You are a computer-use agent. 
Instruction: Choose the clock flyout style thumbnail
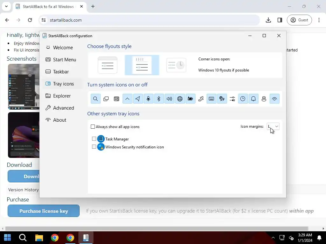point(176,65)
